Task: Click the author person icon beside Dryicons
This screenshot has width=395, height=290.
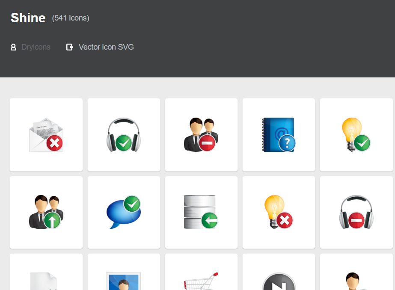Action: click(x=13, y=47)
